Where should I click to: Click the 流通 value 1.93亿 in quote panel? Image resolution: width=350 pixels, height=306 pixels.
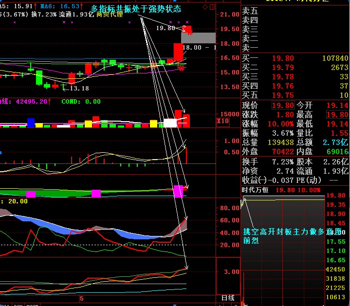point(336,171)
